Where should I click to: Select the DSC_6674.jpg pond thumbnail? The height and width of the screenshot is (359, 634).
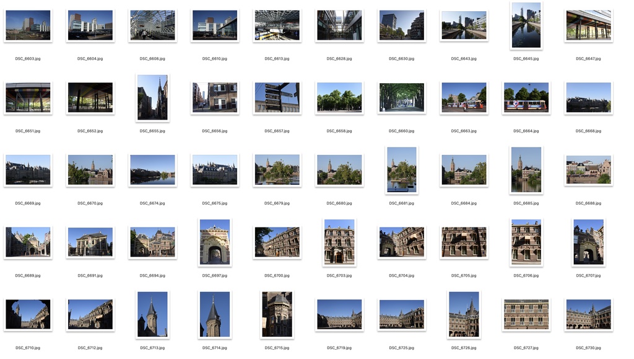[152, 170]
